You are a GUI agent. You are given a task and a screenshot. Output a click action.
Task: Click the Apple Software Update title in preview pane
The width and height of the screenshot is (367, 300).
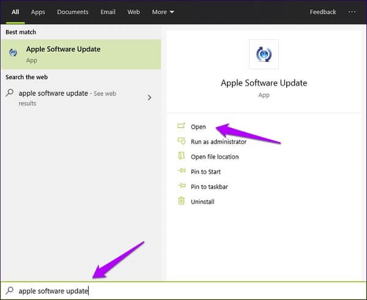pyautogui.click(x=264, y=83)
